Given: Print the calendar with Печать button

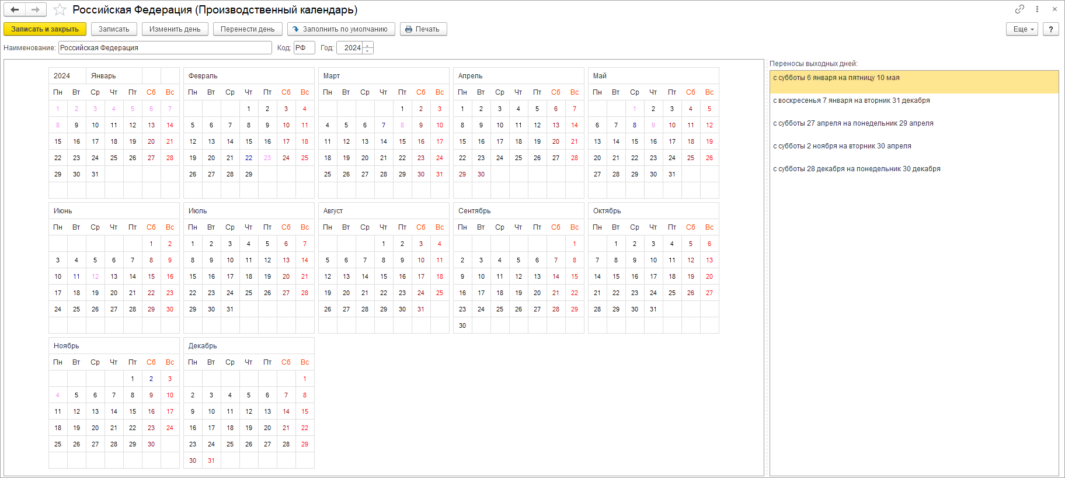Looking at the screenshot, I should point(423,29).
